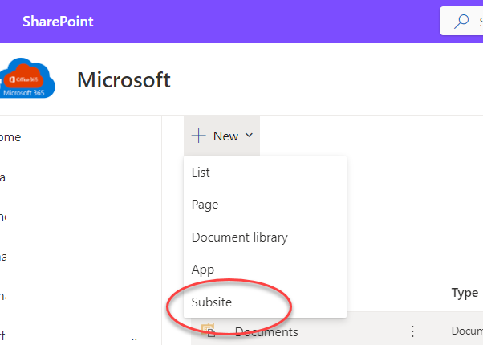Open the Documents row ellipsis menu
The width and height of the screenshot is (483, 345).
pyautogui.click(x=412, y=331)
